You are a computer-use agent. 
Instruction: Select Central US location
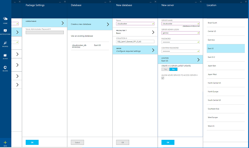point(226,31)
